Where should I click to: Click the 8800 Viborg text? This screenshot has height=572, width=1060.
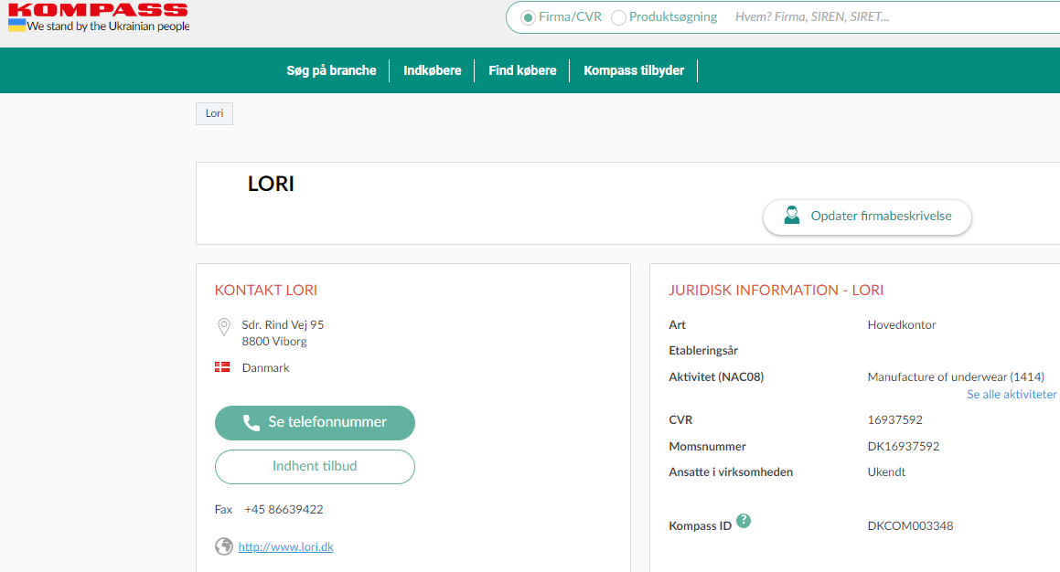(x=274, y=342)
